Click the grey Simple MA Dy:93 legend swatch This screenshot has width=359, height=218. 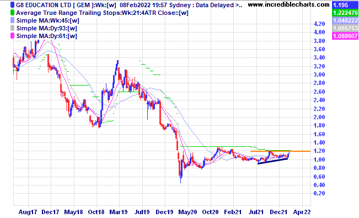pos(12,28)
